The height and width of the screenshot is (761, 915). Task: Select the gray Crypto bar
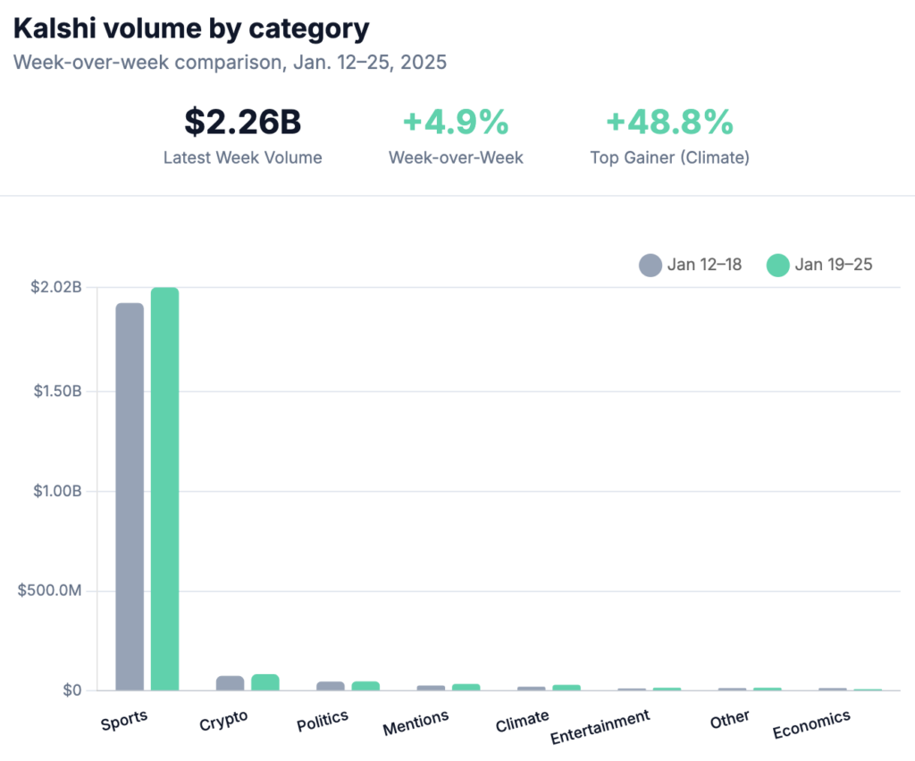point(230,683)
